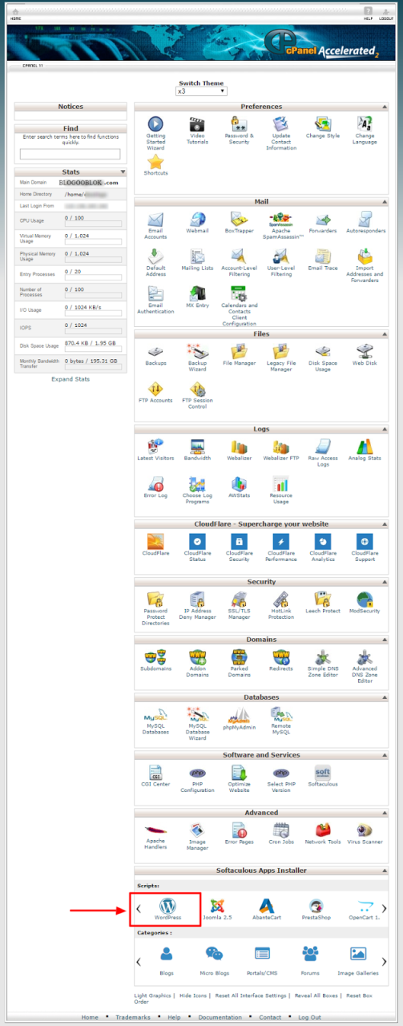Open Addon Domains
Viewport: 403px width, 1026px height.
(x=197, y=657)
